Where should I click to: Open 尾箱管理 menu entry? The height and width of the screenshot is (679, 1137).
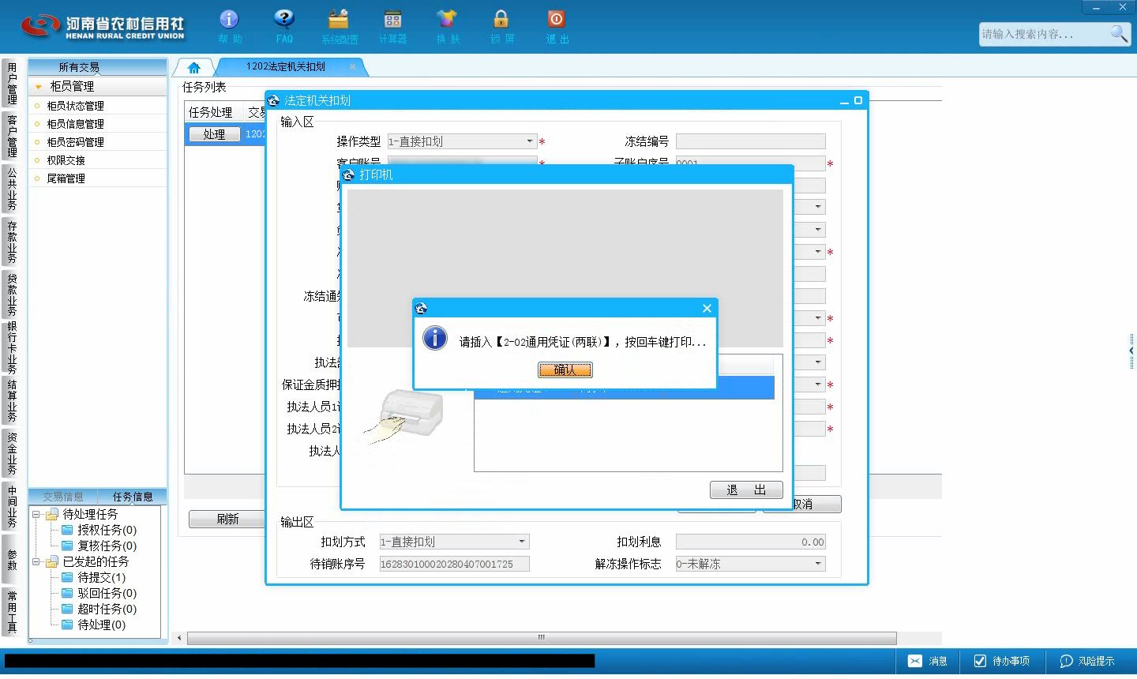pyautogui.click(x=66, y=178)
